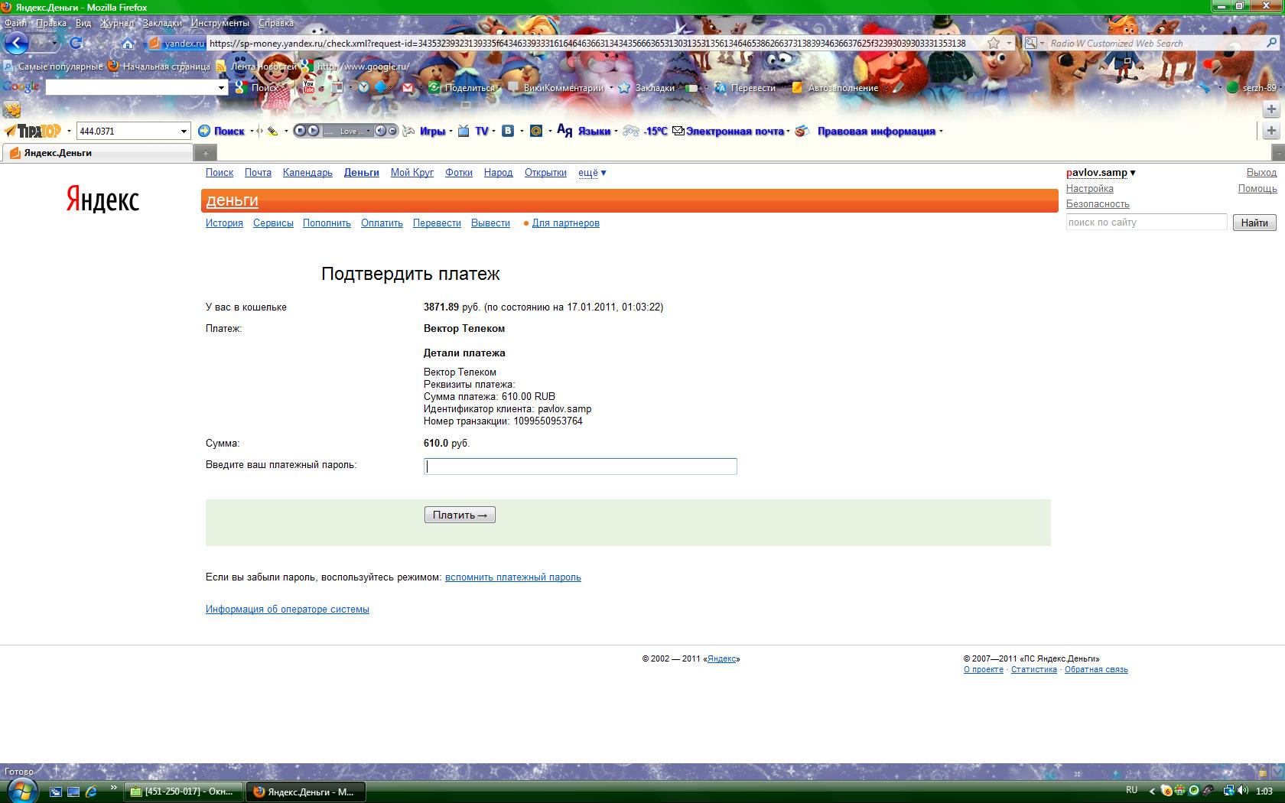The image size is (1285, 803).
Task: Open the Игры toolbar menu
Action: click(427, 131)
